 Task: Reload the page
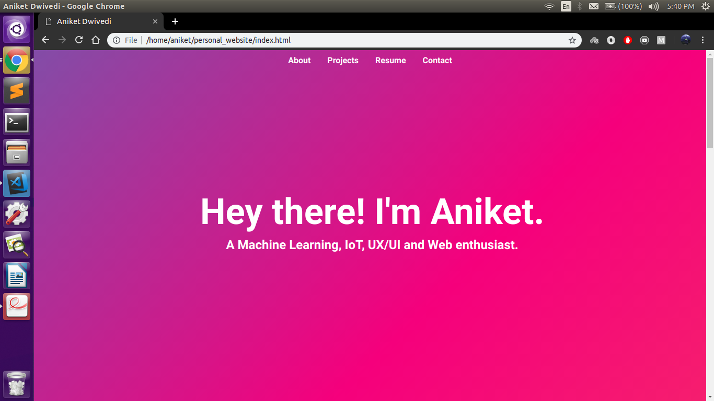tap(79, 40)
